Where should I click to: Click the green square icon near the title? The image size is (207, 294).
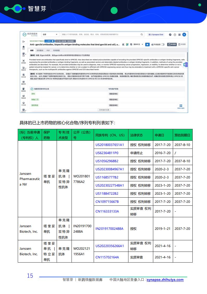pos(127,45)
